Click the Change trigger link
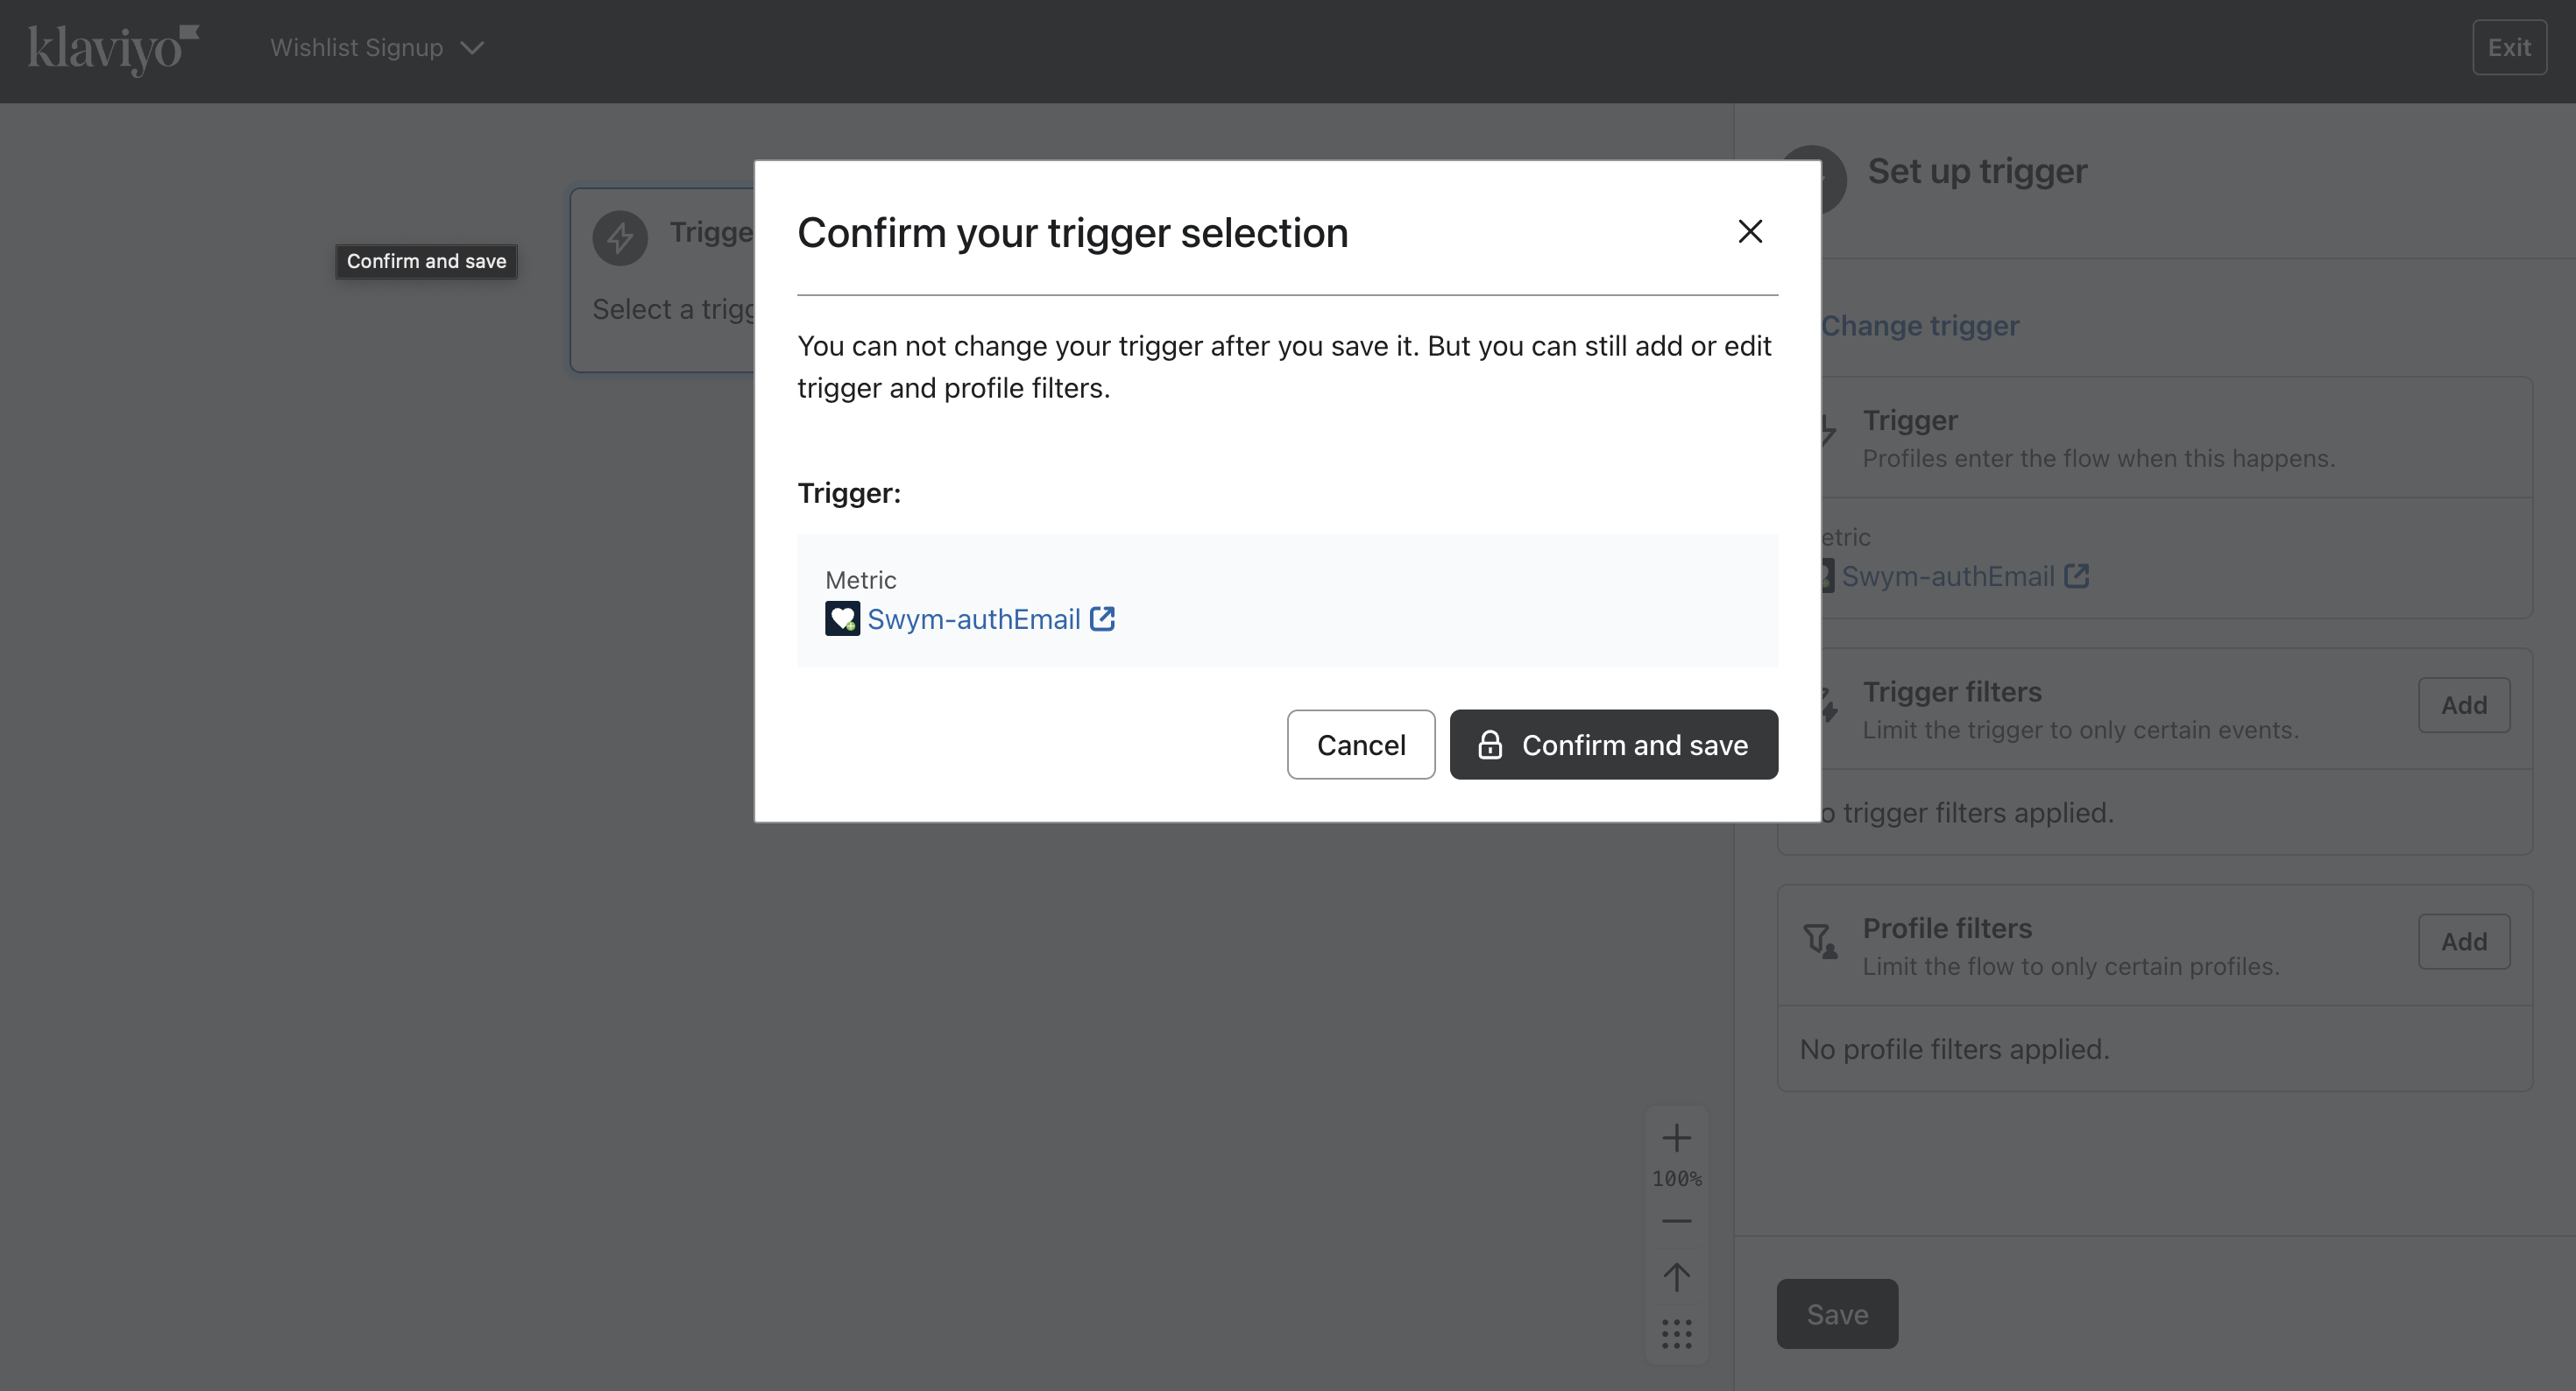Viewport: 2576px width, 1391px height. click(x=1919, y=326)
